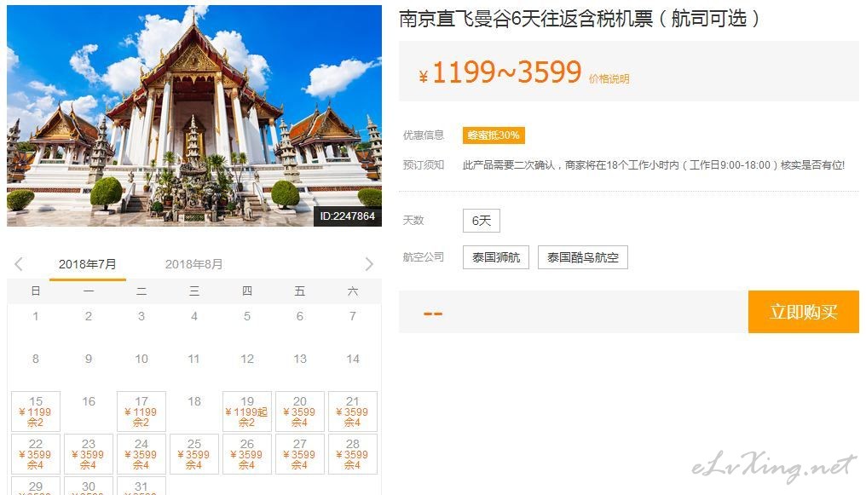The height and width of the screenshot is (495, 866).
Task: Choose 泰国狮航 airline option
Action: [x=496, y=257]
